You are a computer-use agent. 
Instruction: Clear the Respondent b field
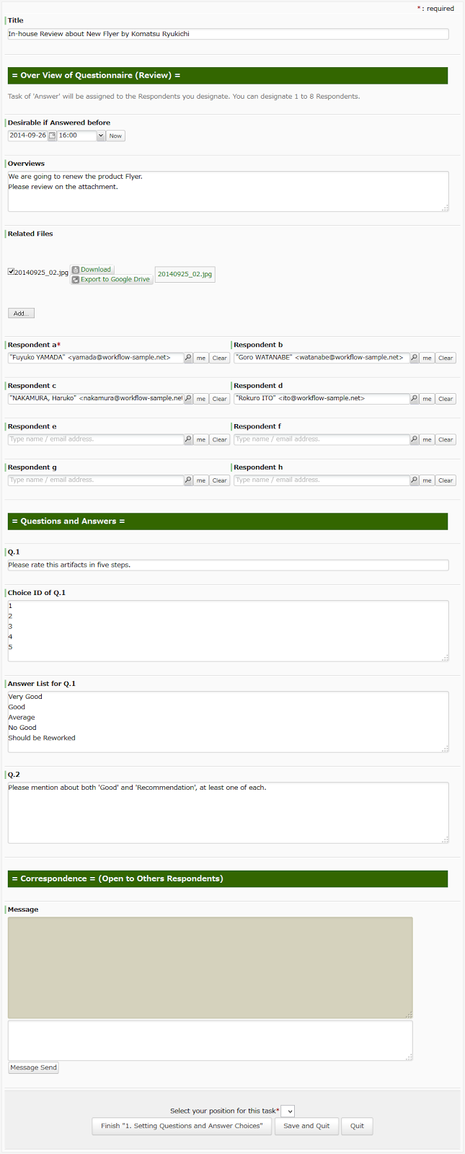(x=446, y=358)
